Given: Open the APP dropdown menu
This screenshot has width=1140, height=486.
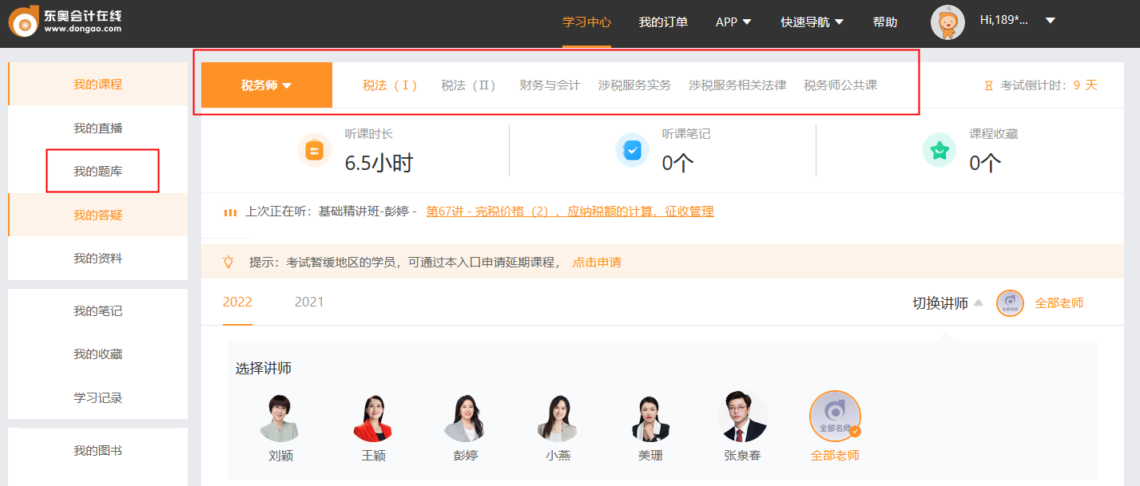Looking at the screenshot, I should pyautogui.click(x=733, y=22).
